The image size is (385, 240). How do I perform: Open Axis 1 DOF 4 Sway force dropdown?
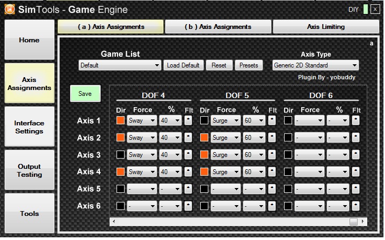(x=142, y=121)
